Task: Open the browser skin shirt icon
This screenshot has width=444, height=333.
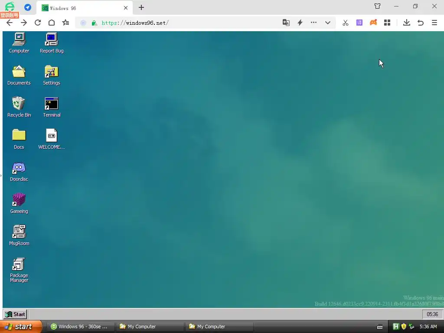Action: (x=378, y=6)
